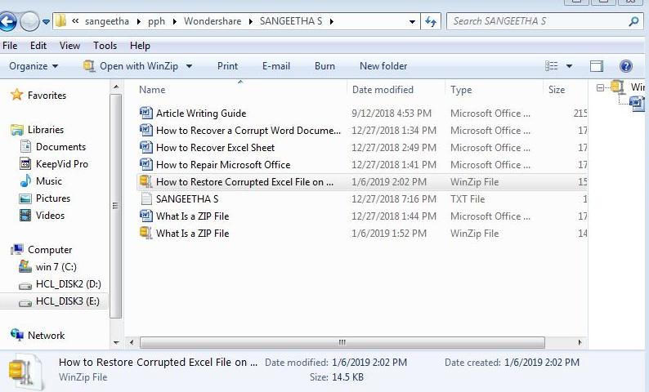This screenshot has width=649, height=392.
Task: Click the search magnifier icon
Action: [633, 21]
